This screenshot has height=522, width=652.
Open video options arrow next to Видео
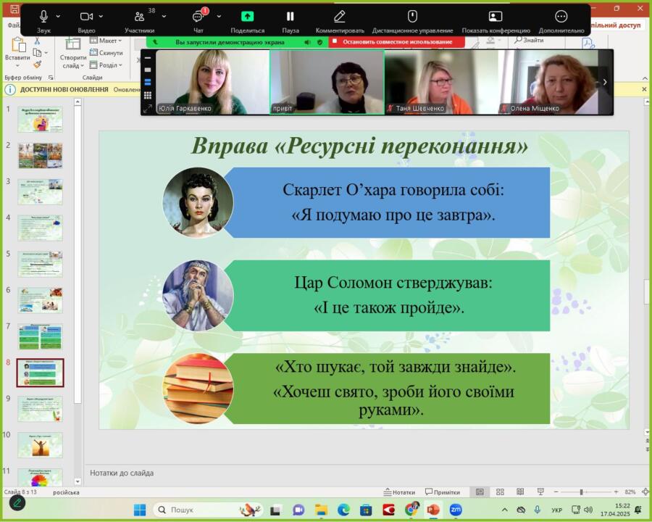(x=101, y=16)
